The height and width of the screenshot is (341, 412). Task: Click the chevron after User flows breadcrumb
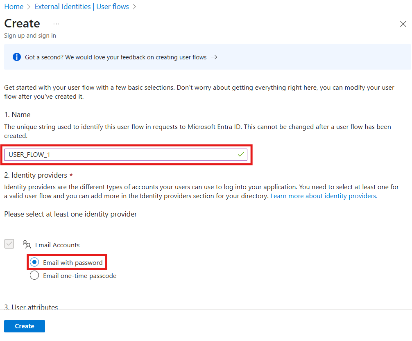134,6
